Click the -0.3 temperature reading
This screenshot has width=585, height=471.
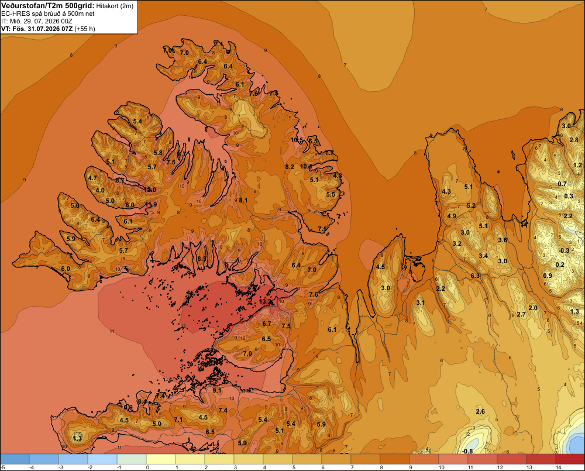coord(564,250)
